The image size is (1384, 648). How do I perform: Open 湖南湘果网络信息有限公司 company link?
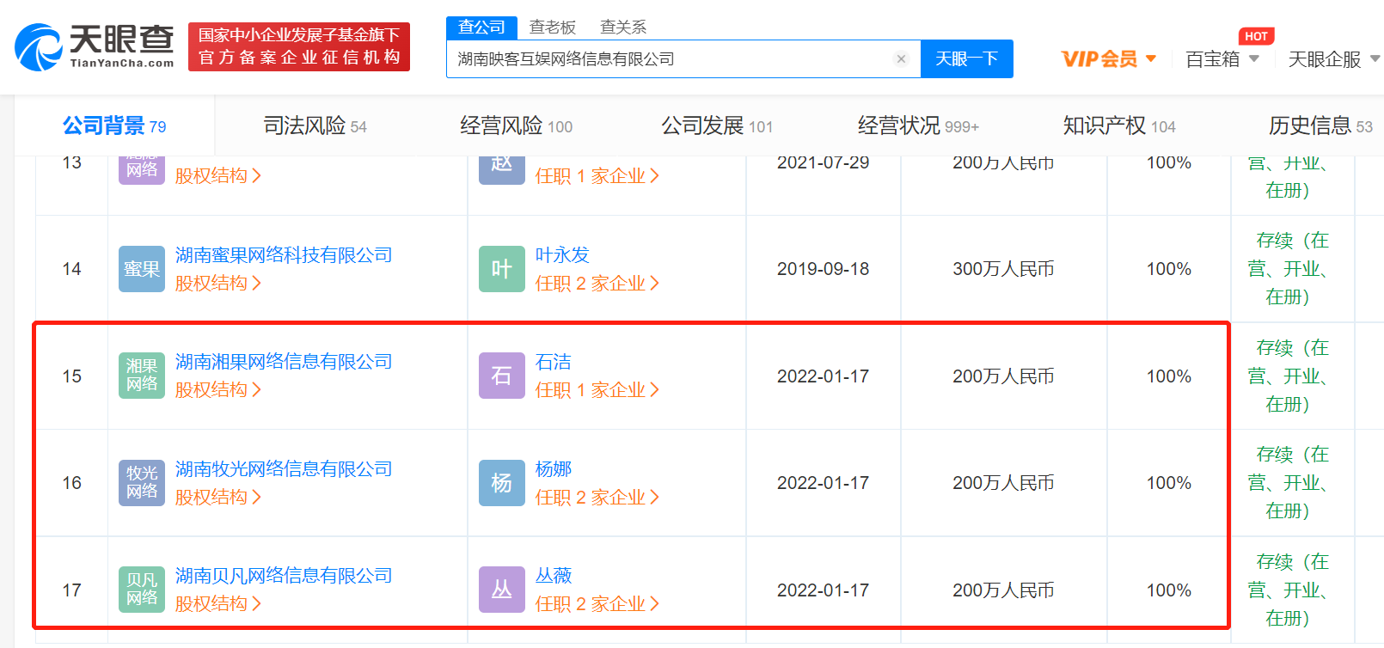tap(284, 362)
